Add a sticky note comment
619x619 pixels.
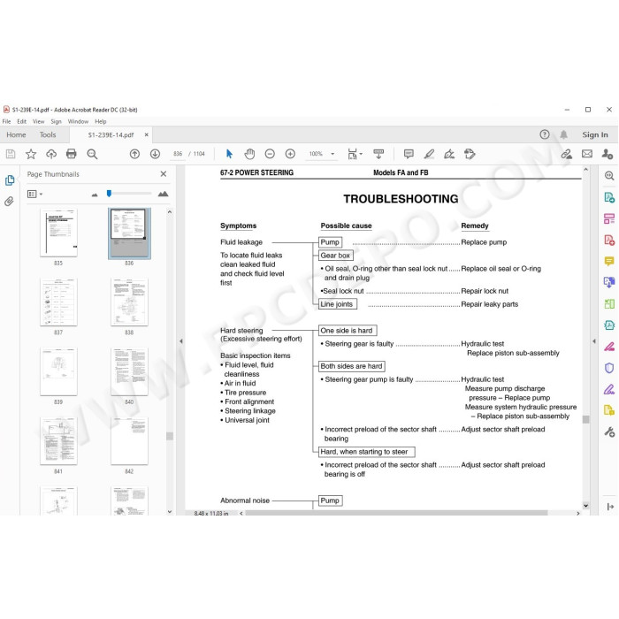409,154
